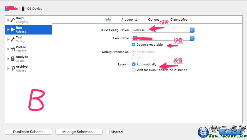This screenshot has height=140, width=247.
Task: Click the Profile instrument icon
Action: tap(13, 49)
